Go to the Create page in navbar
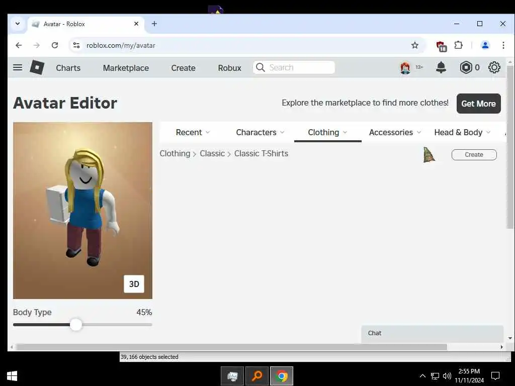 (x=183, y=68)
